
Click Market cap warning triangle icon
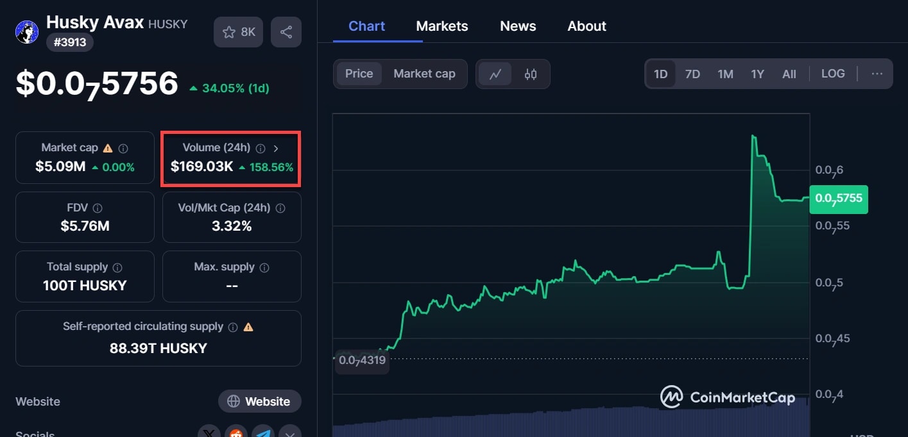point(108,148)
